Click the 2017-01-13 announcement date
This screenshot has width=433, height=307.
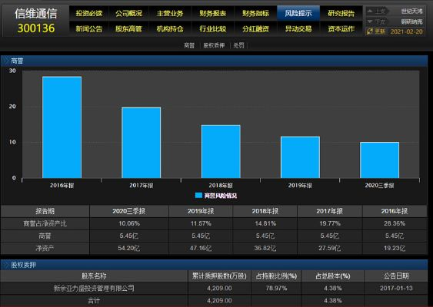pos(396,289)
